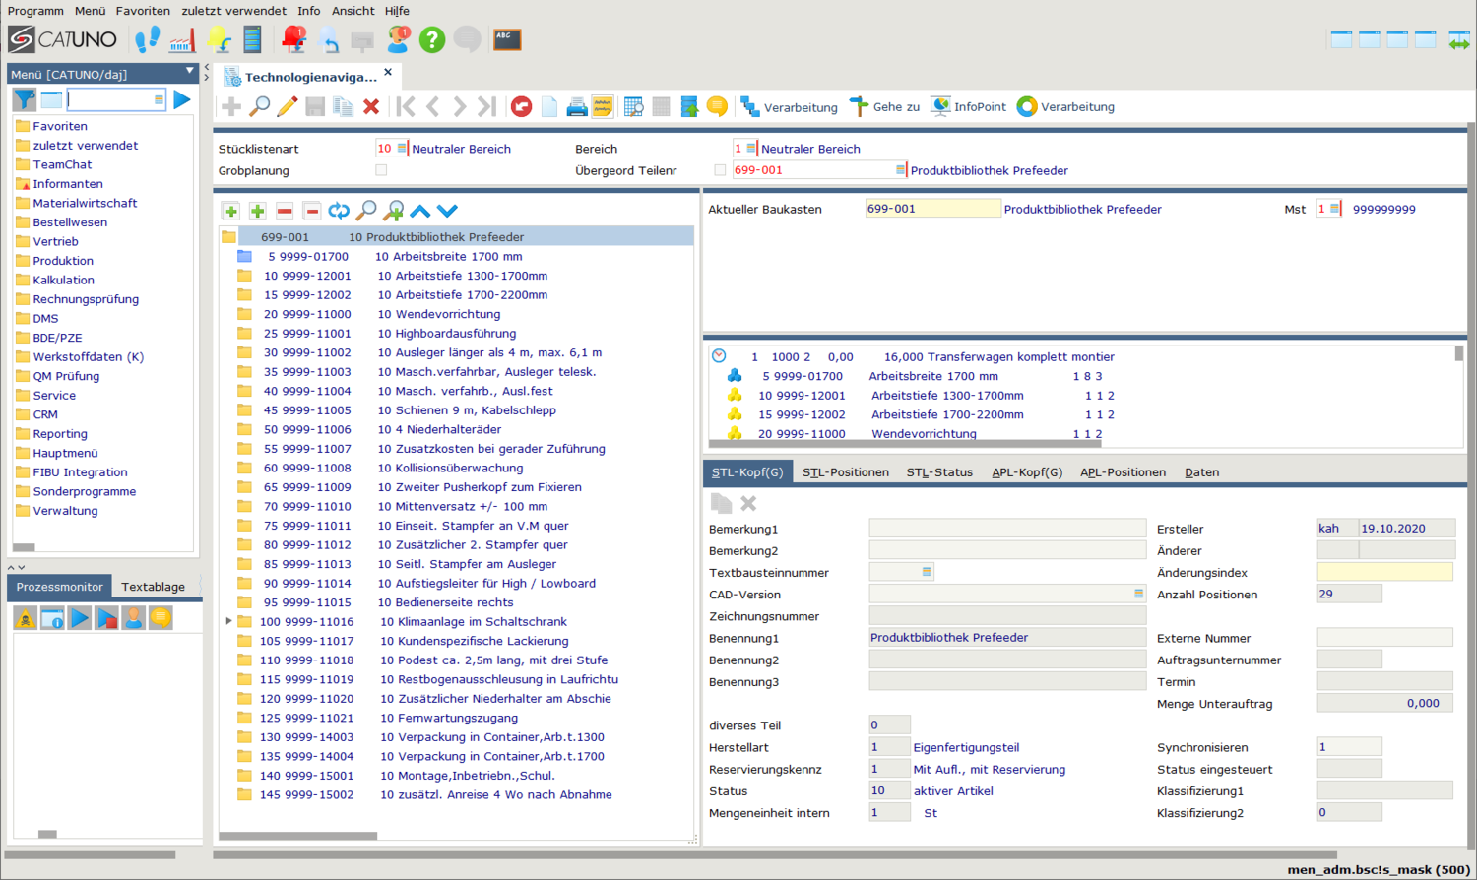
Task: Click the yellow pencil edit icon
Action: pyautogui.click(x=288, y=107)
